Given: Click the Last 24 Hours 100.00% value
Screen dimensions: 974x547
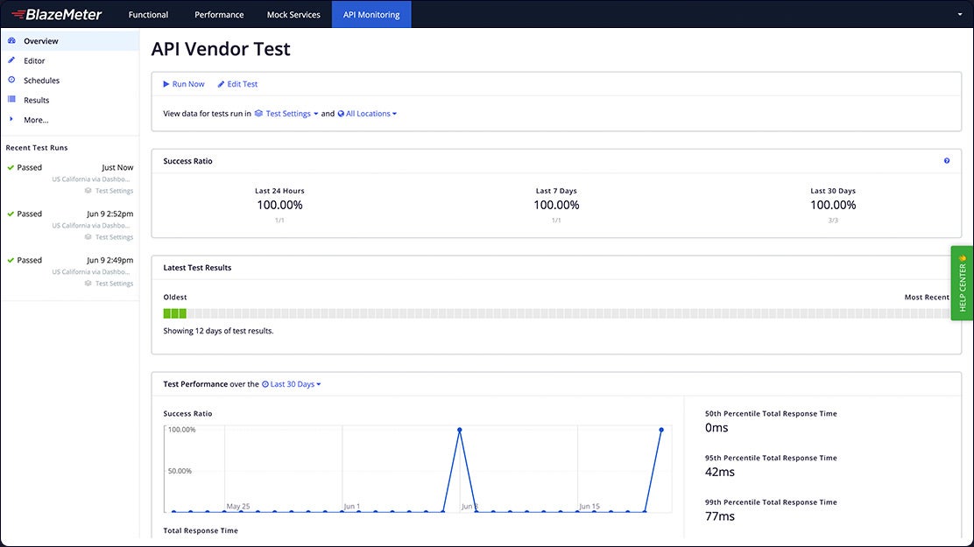Looking at the screenshot, I should 279,205.
